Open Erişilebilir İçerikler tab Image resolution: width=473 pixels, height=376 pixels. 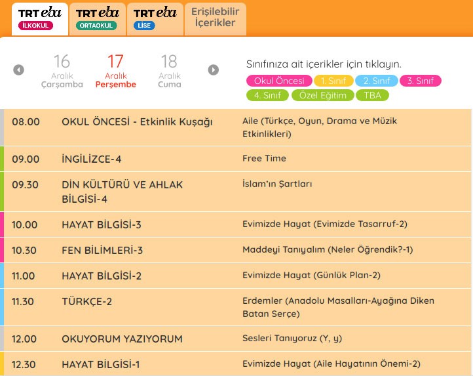[216, 18]
